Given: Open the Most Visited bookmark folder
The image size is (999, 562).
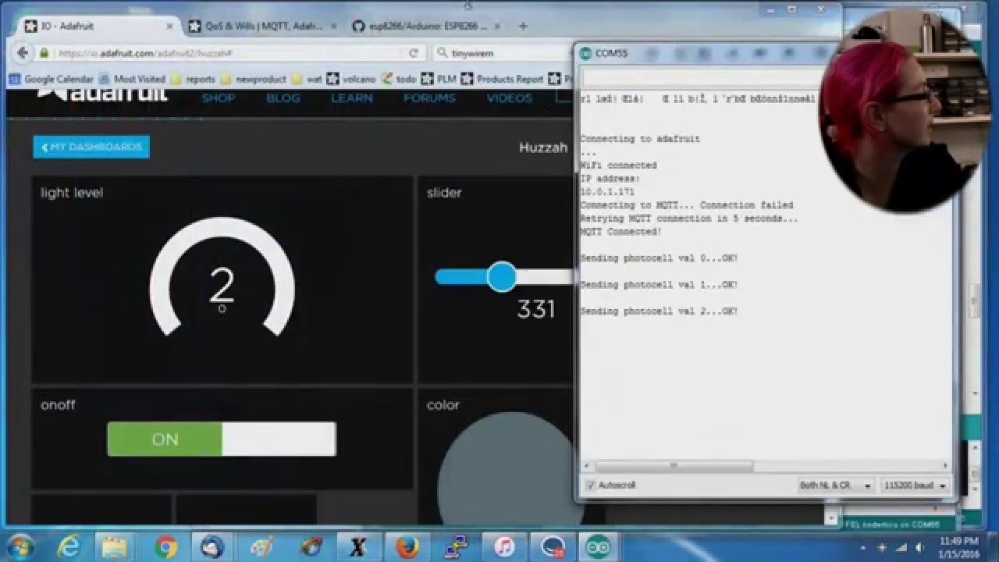Looking at the screenshot, I should click(132, 79).
